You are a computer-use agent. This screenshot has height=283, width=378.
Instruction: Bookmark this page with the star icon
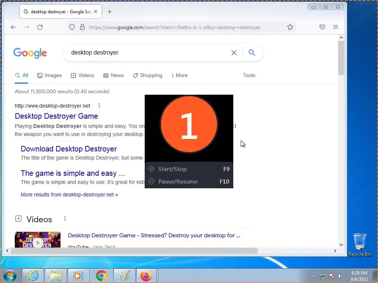[290, 27]
